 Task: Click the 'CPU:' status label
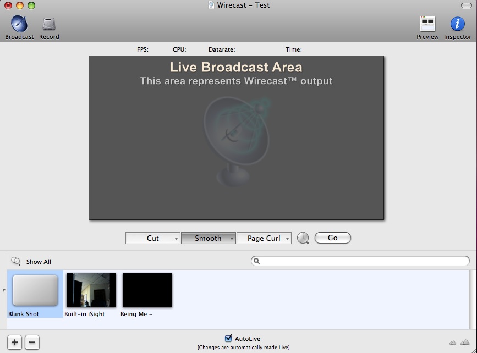click(179, 49)
